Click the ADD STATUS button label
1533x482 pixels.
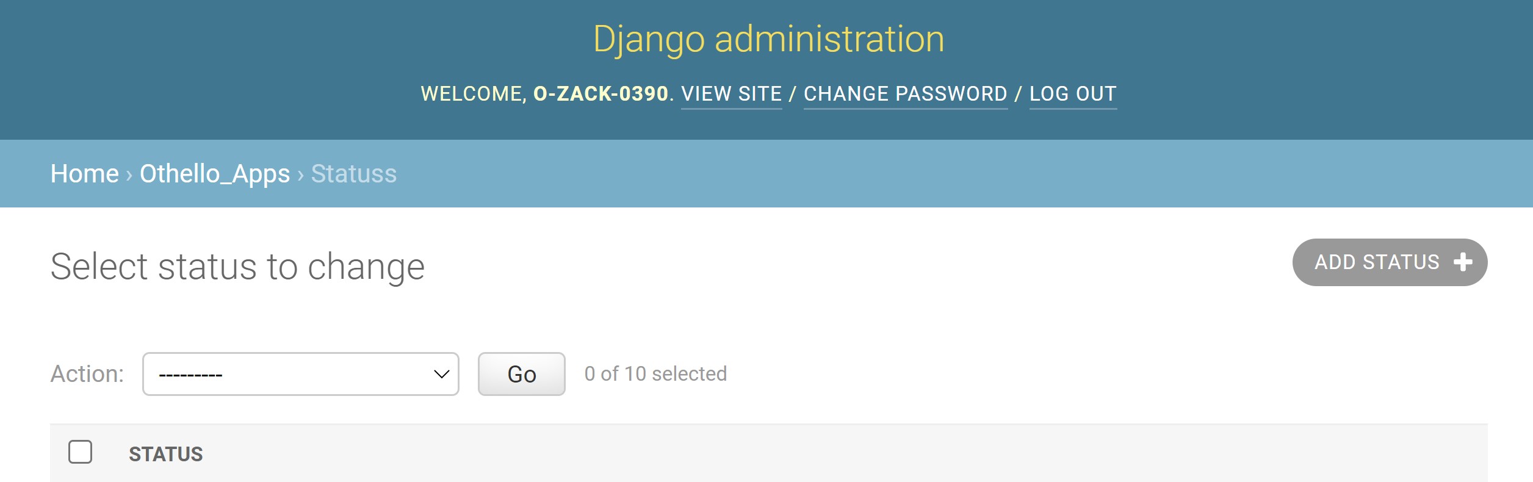(x=1377, y=262)
